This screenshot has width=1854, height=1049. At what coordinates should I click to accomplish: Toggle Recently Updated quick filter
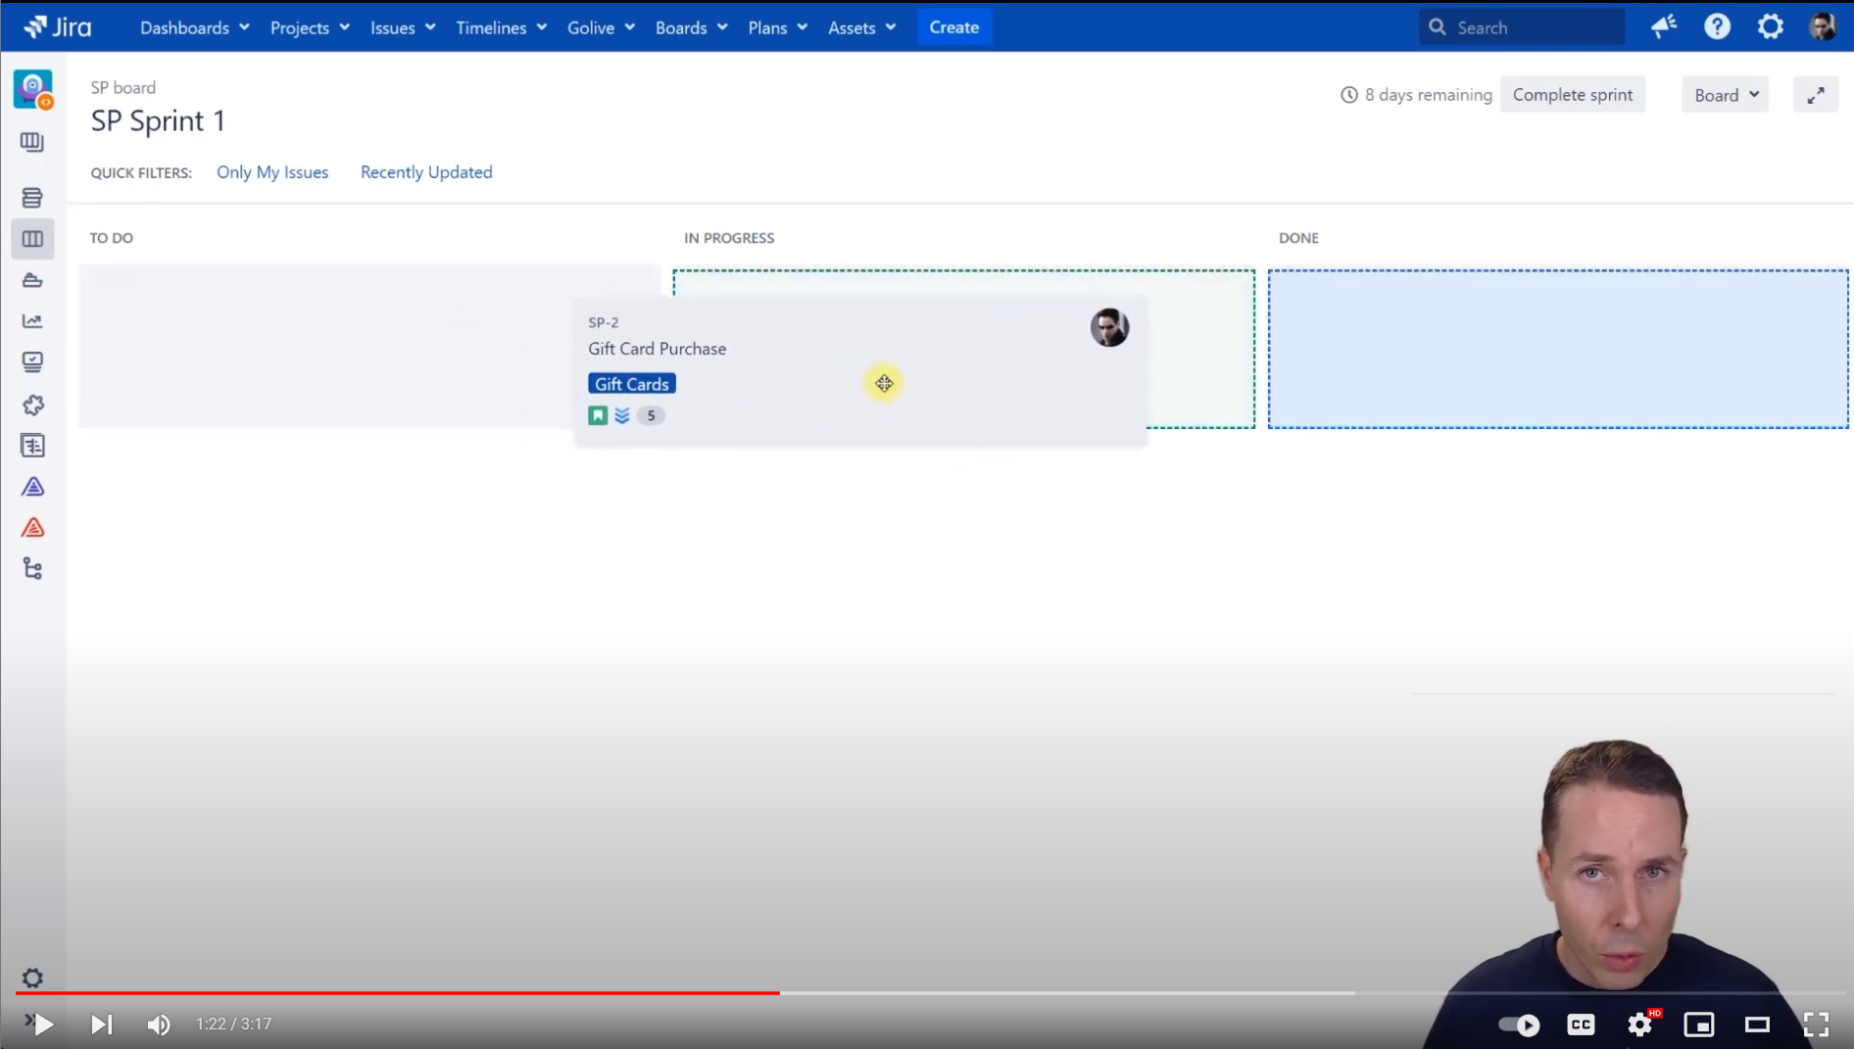(x=426, y=172)
